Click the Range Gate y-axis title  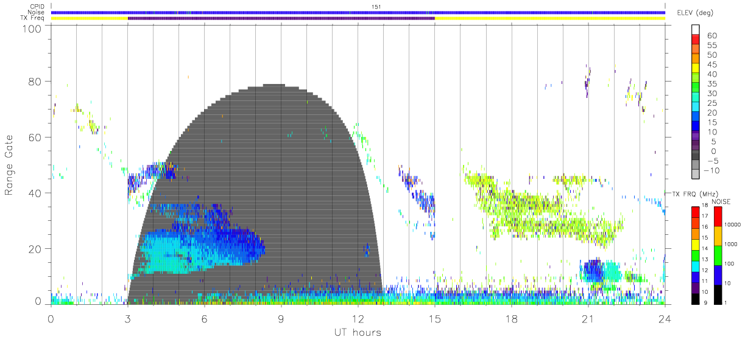(10, 166)
